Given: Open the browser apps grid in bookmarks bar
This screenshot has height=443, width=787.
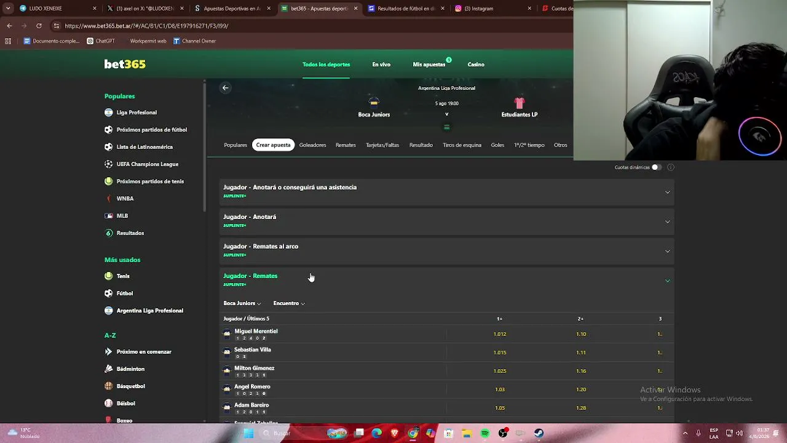Looking at the screenshot, I should click(x=8, y=41).
